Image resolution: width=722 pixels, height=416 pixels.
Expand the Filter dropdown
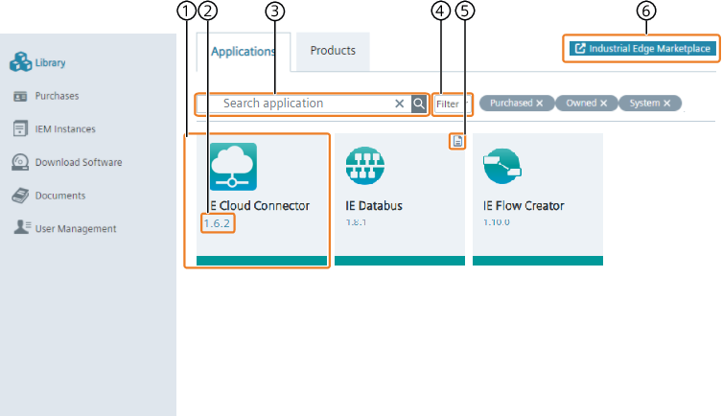pos(452,104)
